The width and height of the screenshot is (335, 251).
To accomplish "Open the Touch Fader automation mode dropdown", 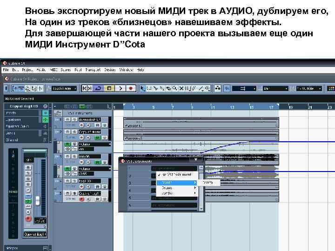I will 64,88.
